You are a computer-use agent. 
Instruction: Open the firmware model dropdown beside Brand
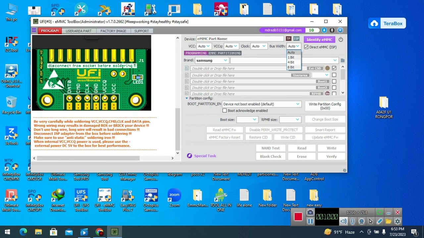[x=284, y=60]
